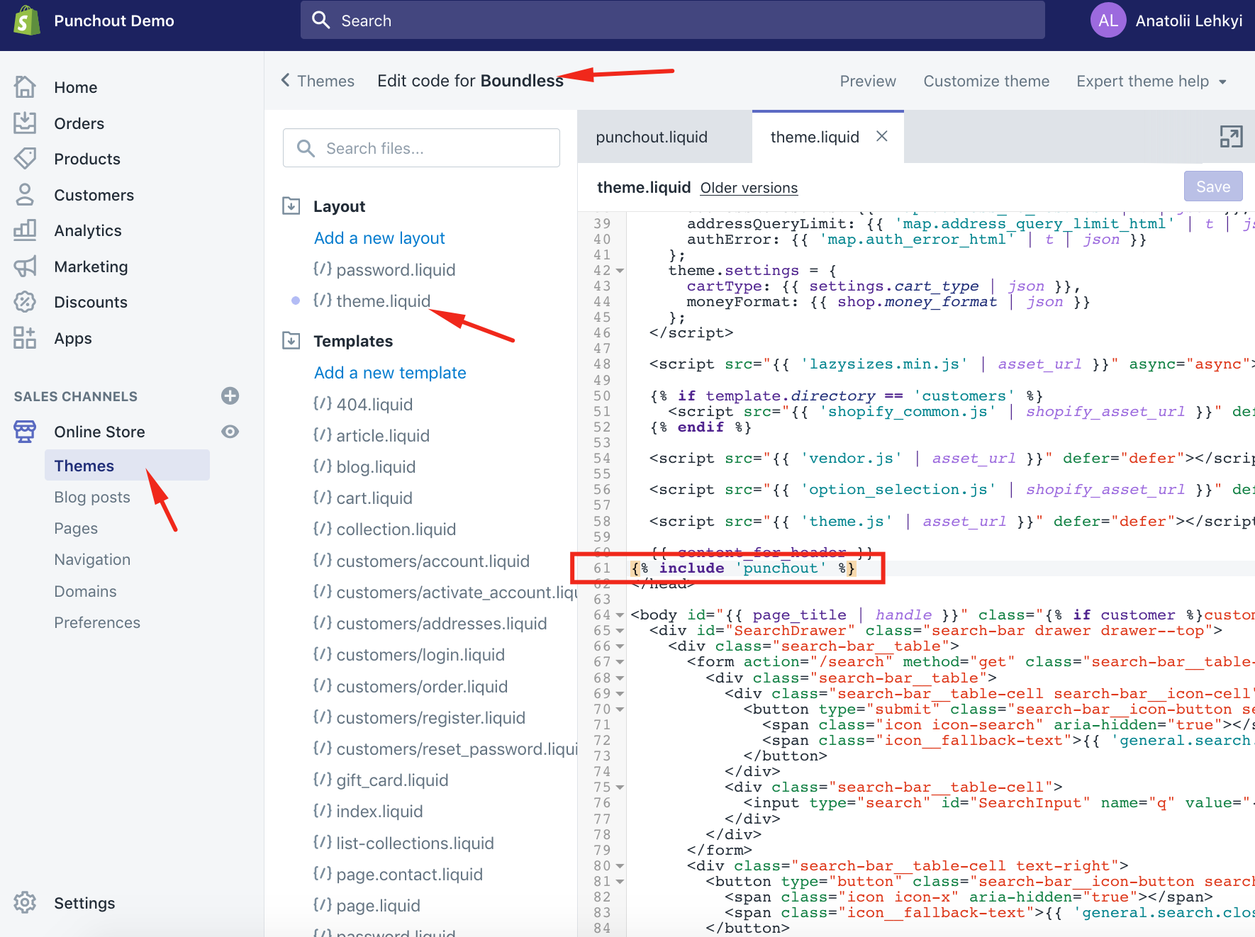1255x937 pixels.
Task: Open Blog posts section
Action: coord(92,497)
